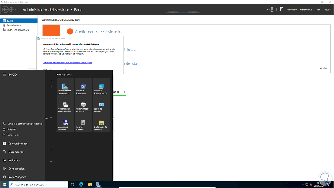The image size is (334, 188).
Task: Click Ocultar in the welcome tile
Action: tap(323, 68)
